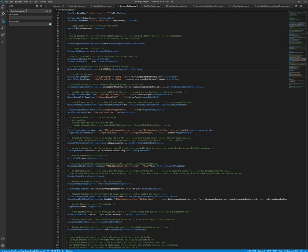Image resolution: width=308 pixels, height=252 pixels.
Task: Open the Run menu
Action: pos(36,2)
